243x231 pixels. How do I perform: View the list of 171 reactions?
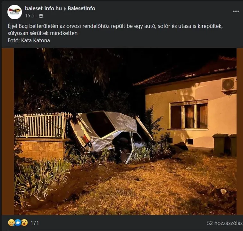coord(35,223)
